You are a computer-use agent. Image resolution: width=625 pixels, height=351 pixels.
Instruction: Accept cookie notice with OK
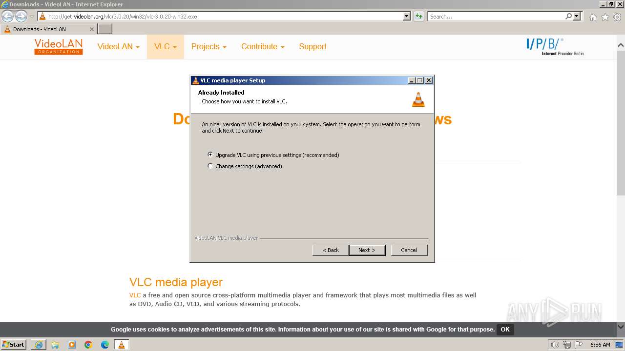(x=505, y=330)
